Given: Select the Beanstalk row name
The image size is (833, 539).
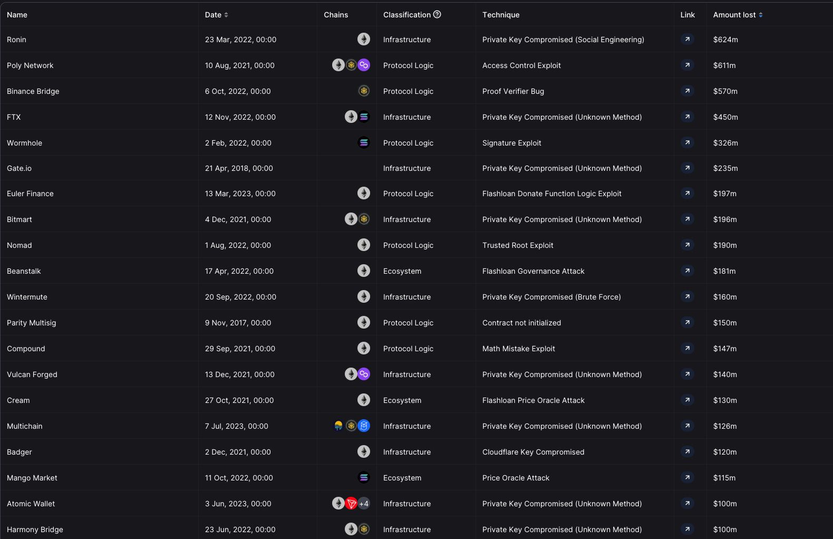Looking at the screenshot, I should (x=24, y=271).
